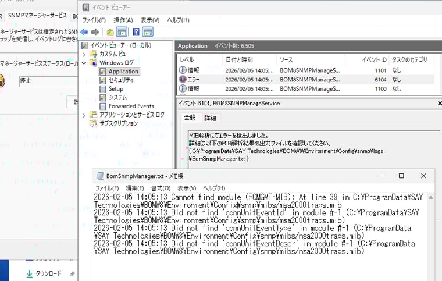This screenshot has height=281, width=442.
Task: Select SNMPマネージャーサービス tab in background window
Action: 37,16
